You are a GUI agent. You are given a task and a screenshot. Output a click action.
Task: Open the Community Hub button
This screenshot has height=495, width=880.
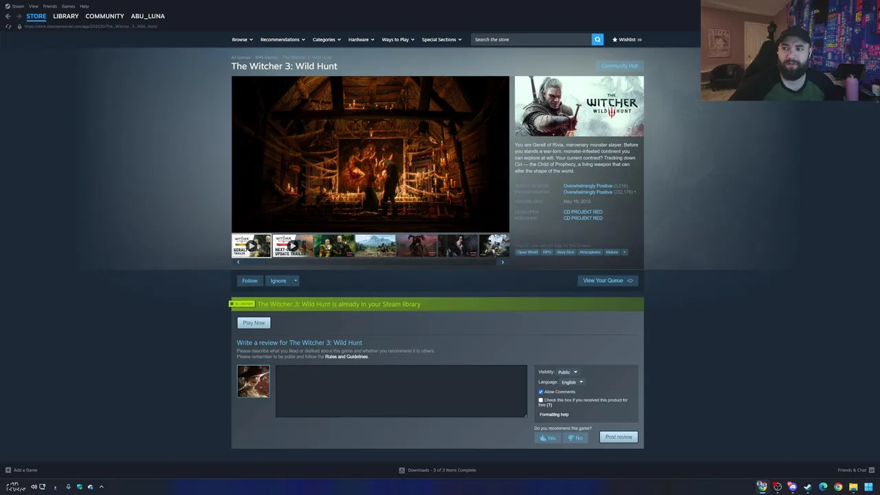tap(619, 66)
